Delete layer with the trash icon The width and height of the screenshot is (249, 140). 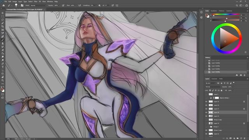245,138
